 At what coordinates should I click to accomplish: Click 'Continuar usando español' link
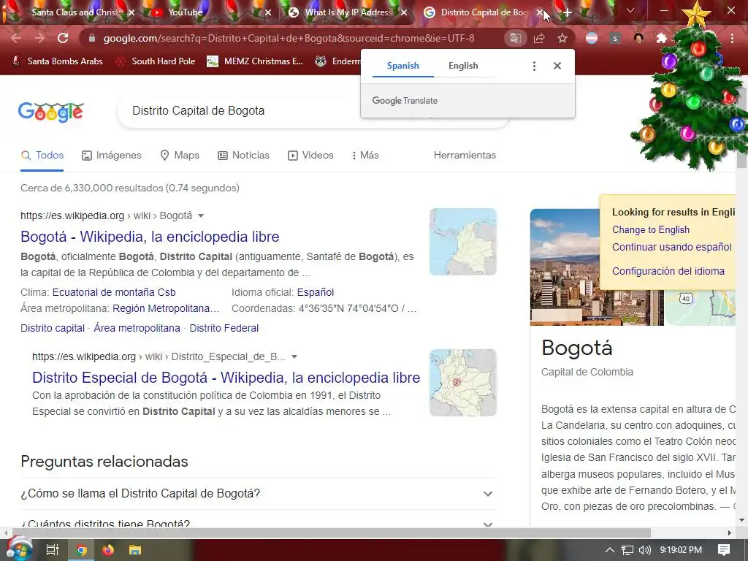[672, 247]
